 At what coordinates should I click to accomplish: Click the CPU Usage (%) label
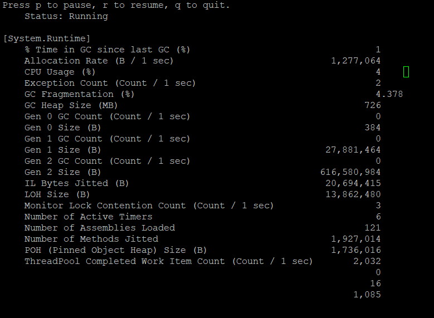60,72
